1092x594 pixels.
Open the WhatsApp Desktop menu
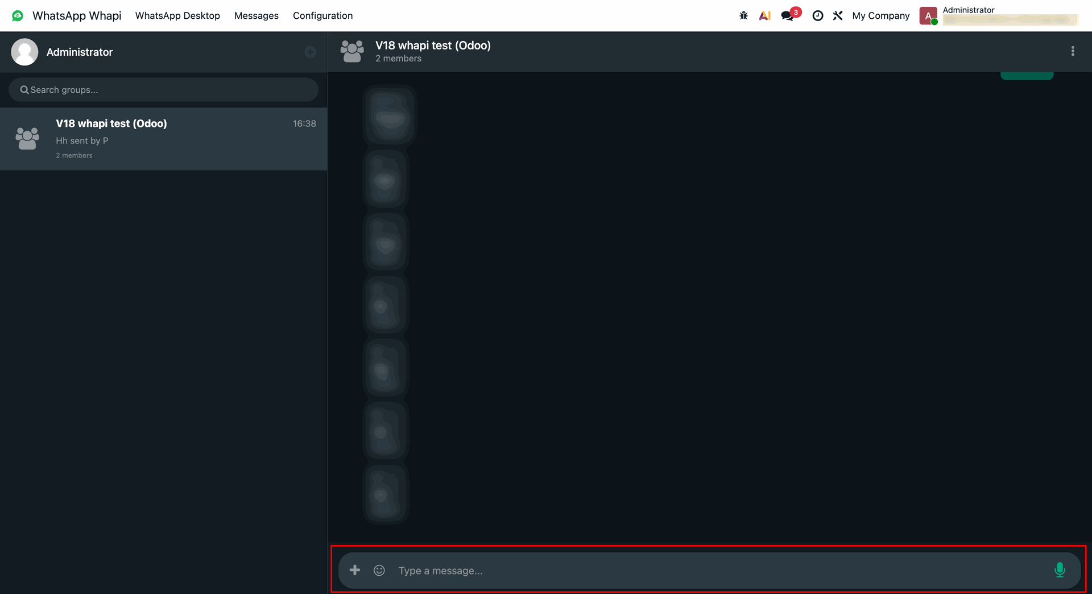tap(177, 15)
